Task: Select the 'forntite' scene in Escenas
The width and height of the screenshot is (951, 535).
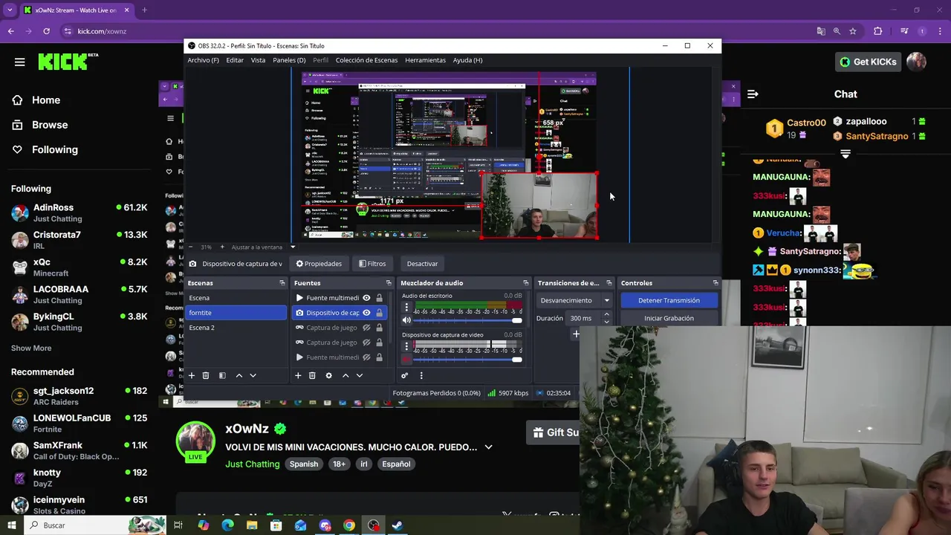Action: coord(236,313)
